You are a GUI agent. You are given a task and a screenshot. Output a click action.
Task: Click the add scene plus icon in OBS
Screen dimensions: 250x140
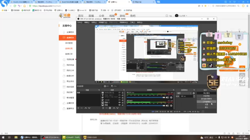pyautogui.click(x=78, y=108)
